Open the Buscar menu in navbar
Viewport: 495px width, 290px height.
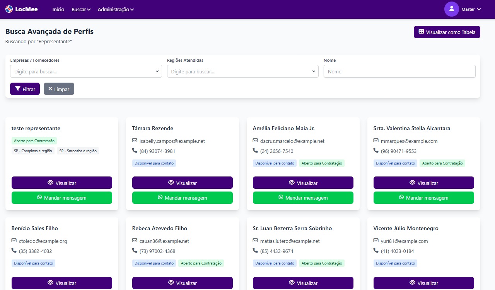[x=81, y=9]
